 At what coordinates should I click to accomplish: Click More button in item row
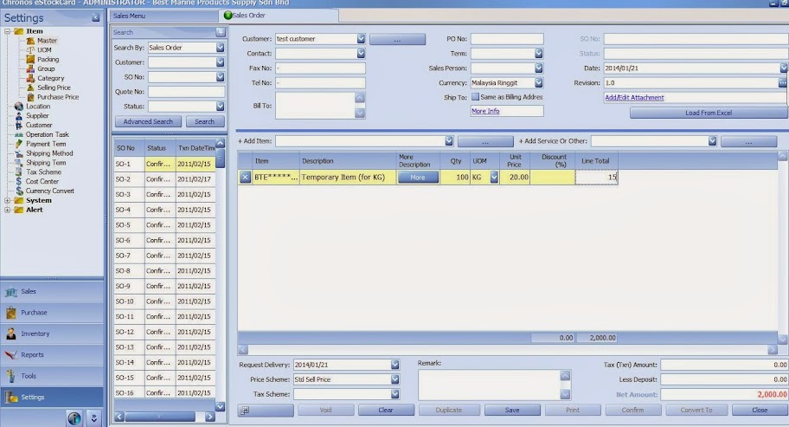(418, 178)
